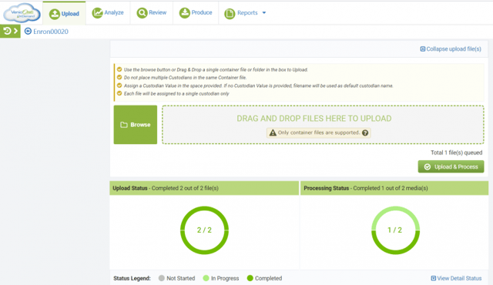Open the Enron00020 project link
The image size is (493, 285).
click(51, 32)
